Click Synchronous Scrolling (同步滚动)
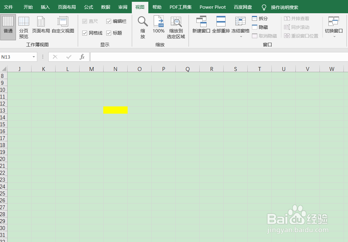The width and height of the screenshot is (348, 242). pyautogui.click(x=297, y=27)
